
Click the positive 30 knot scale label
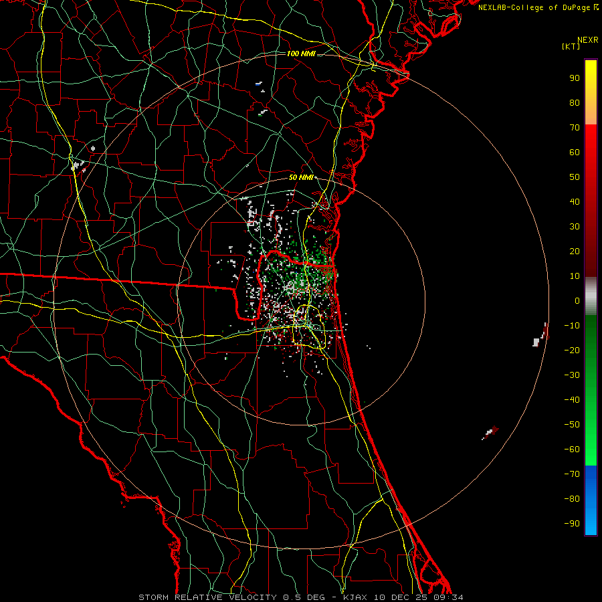[x=575, y=227]
